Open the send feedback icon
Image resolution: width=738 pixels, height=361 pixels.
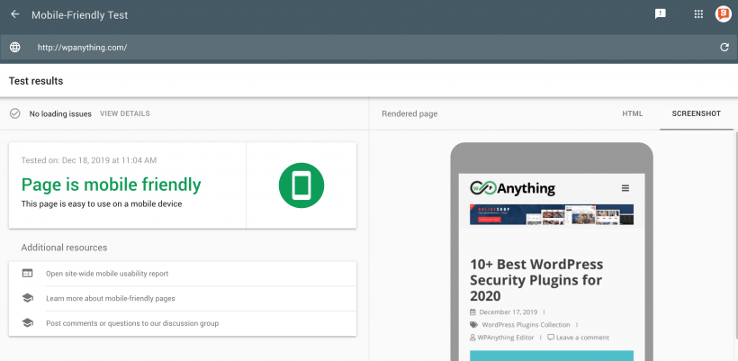click(x=661, y=14)
